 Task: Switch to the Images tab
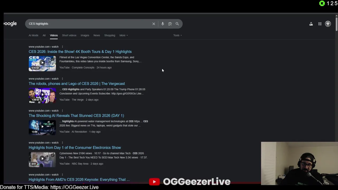coord(85,35)
